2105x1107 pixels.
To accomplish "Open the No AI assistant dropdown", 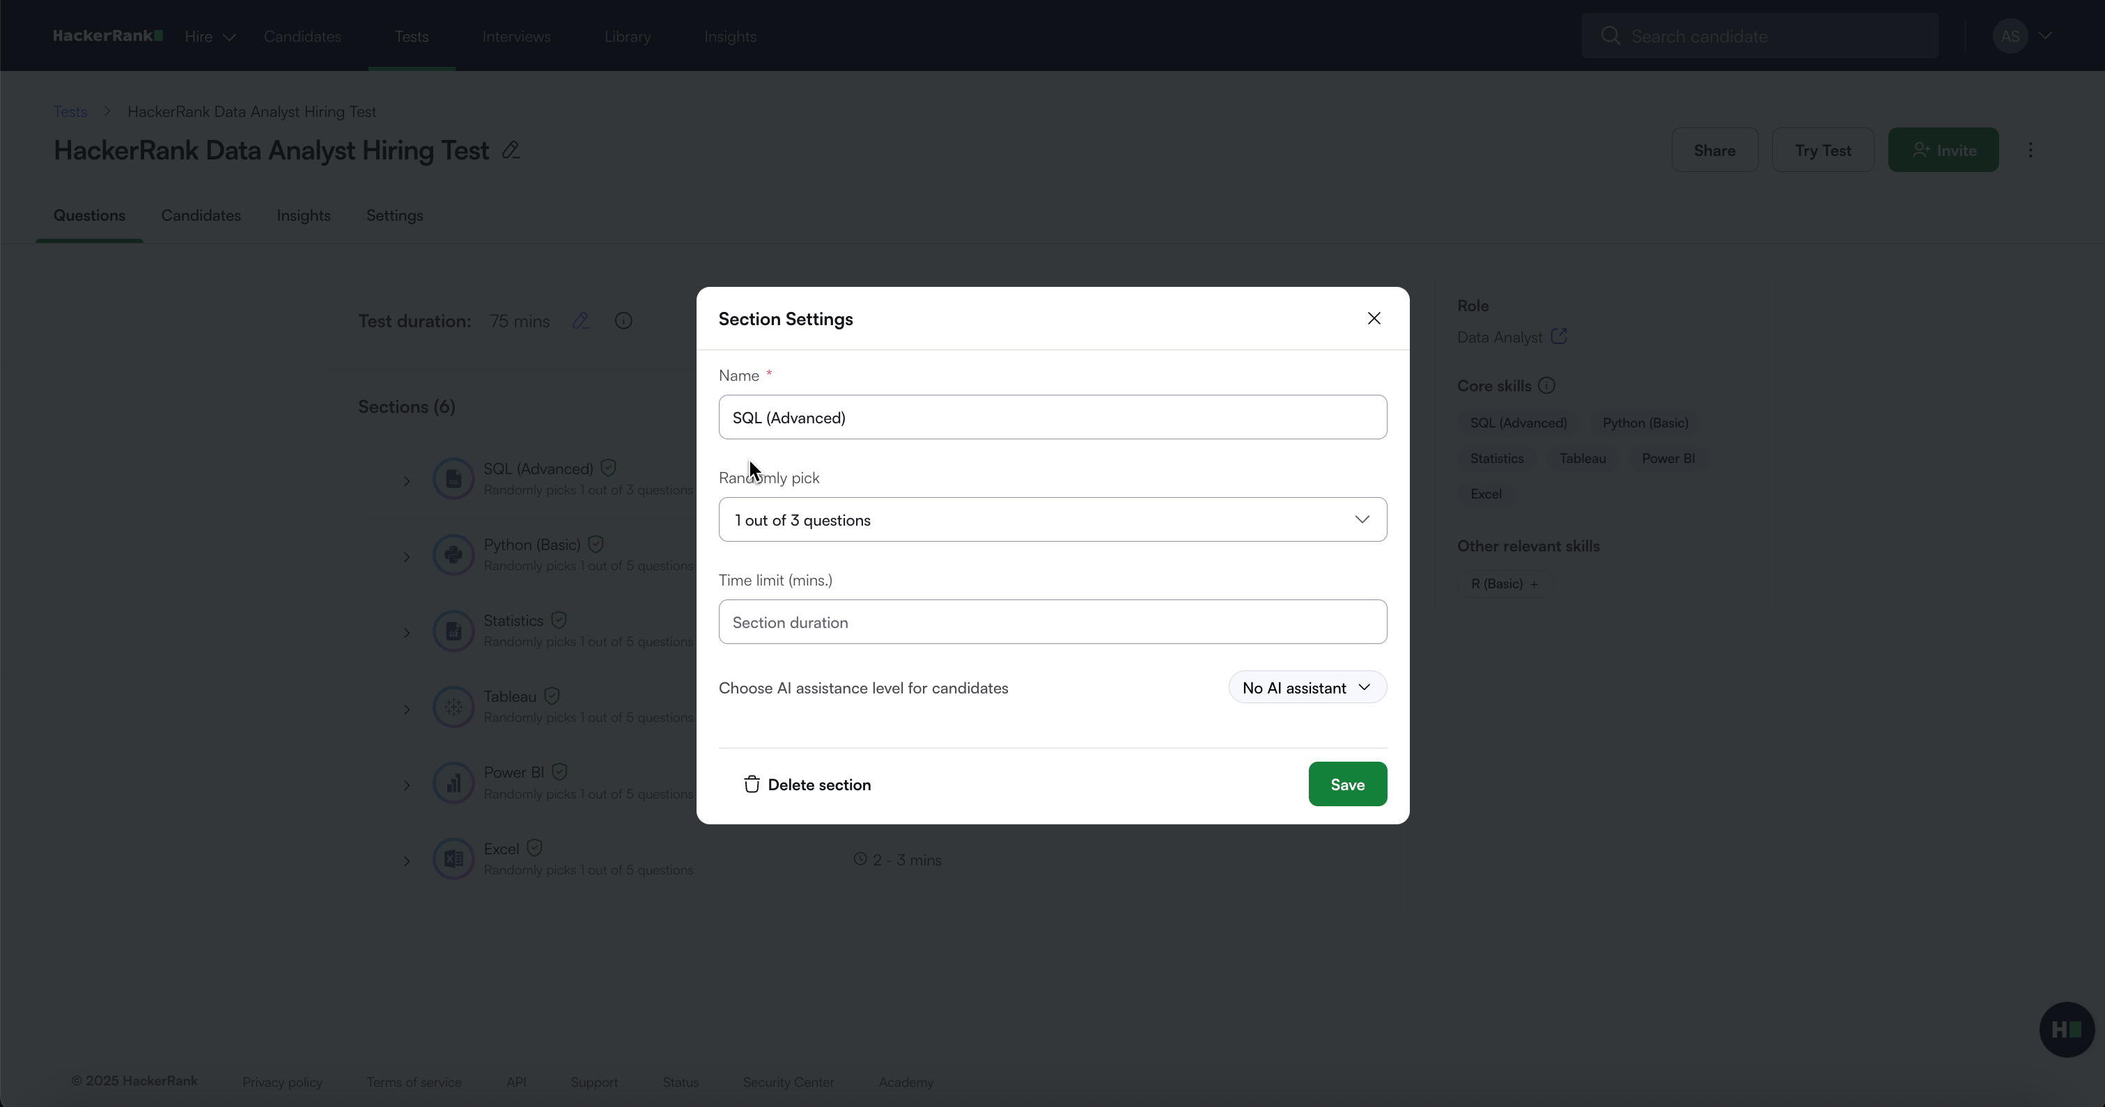I will point(1306,688).
